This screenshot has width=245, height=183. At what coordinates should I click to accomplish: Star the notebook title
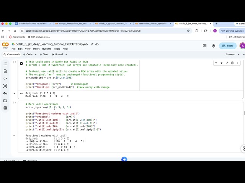click(x=92, y=44)
